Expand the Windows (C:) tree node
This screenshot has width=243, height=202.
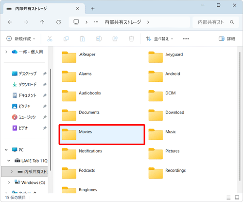tap(9, 183)
